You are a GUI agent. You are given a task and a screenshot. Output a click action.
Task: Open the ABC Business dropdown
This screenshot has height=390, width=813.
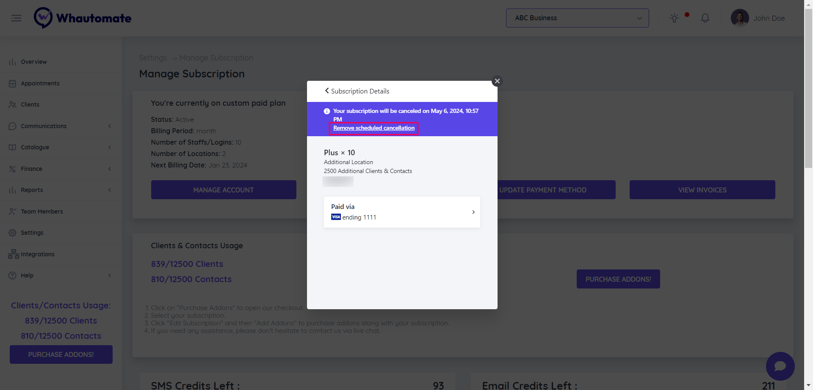577,18
